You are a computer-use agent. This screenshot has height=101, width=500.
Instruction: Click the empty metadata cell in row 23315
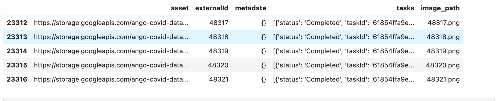click(264, 65)
